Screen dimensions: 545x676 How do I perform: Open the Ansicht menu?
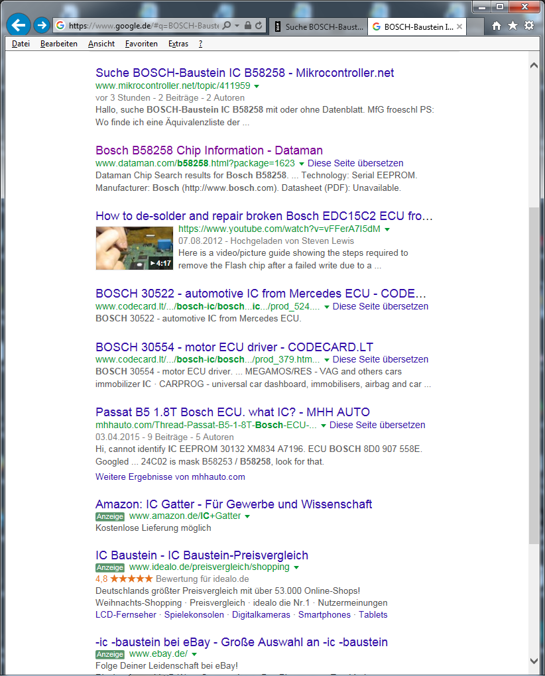pos(101,44)
